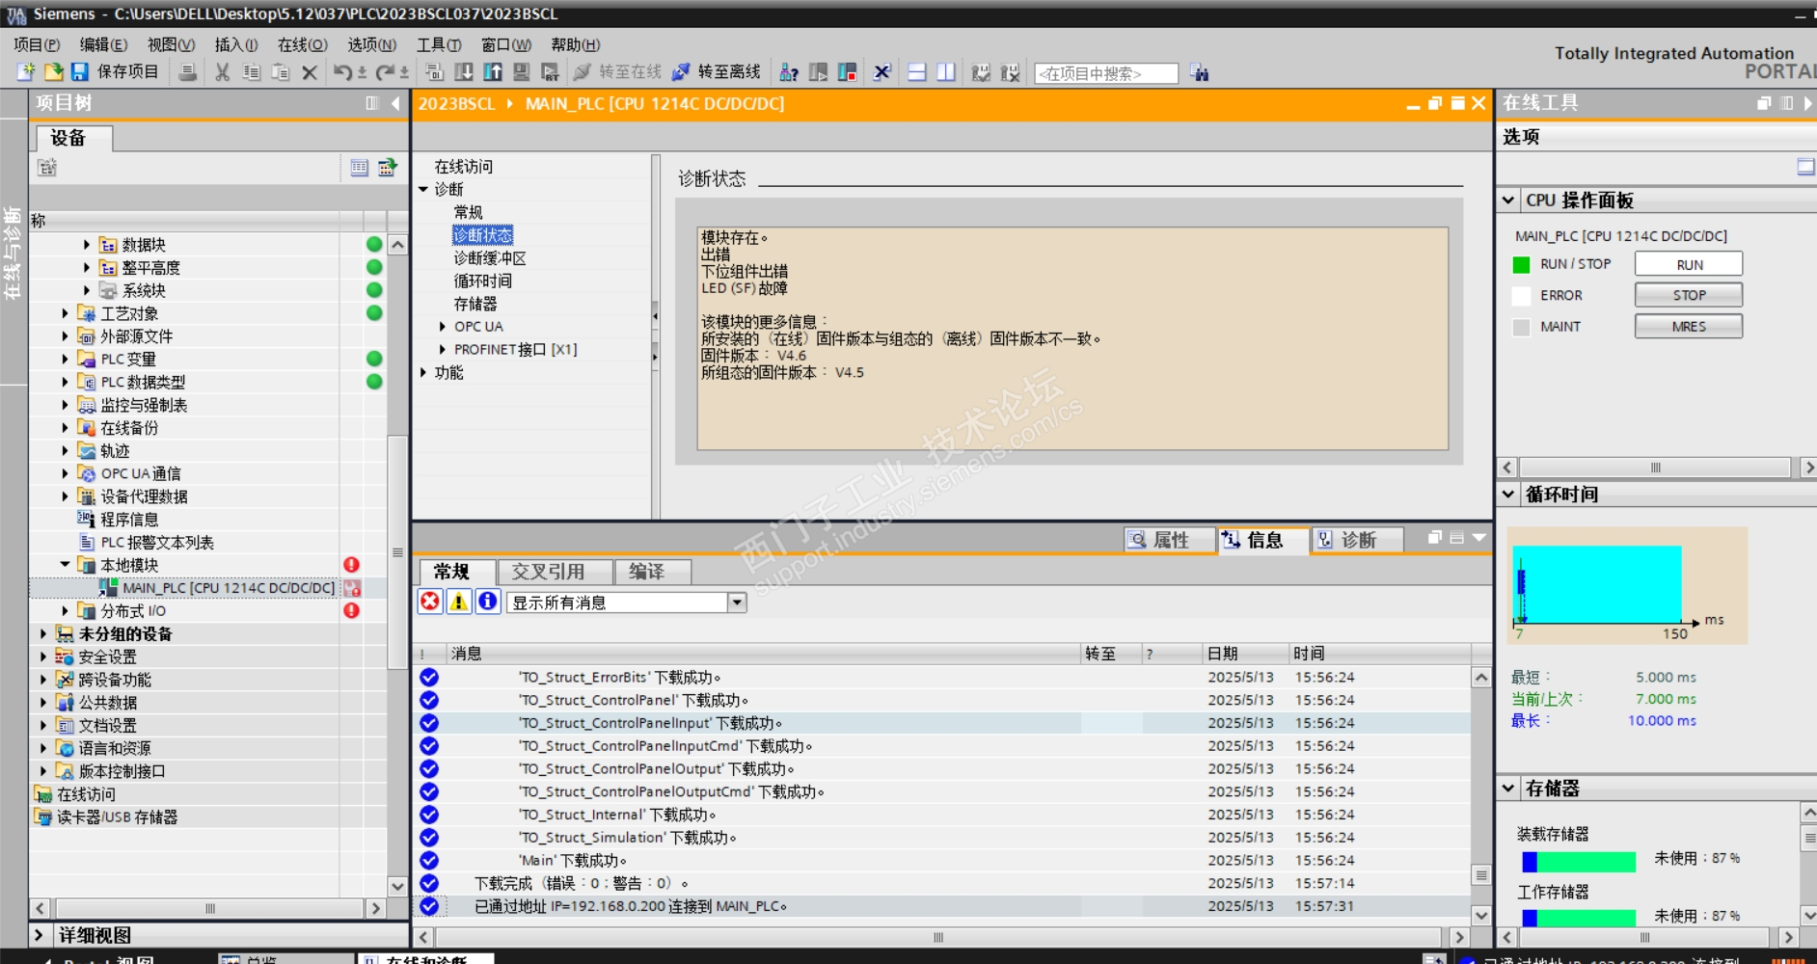This screenshot has width=1817, height=964.
Task: Switch to the 交叉引用 tab
Action: click(555, 572)
